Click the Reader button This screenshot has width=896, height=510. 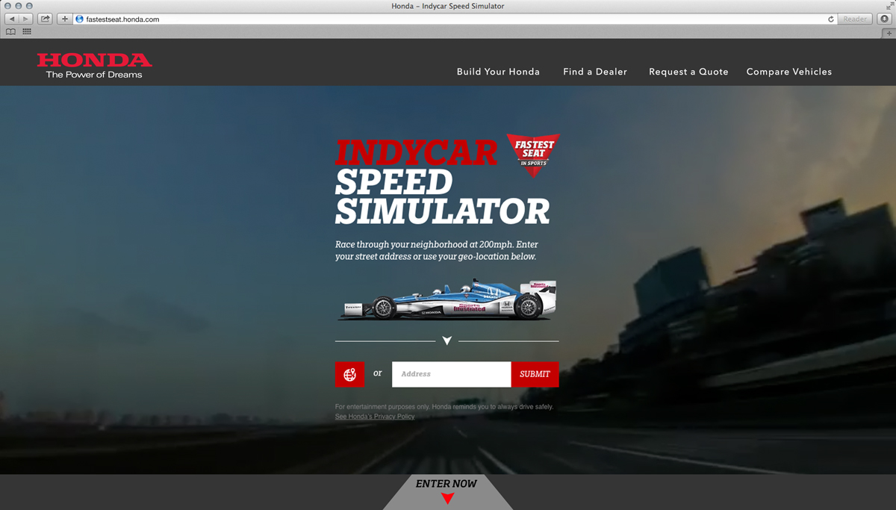[856, 19]
